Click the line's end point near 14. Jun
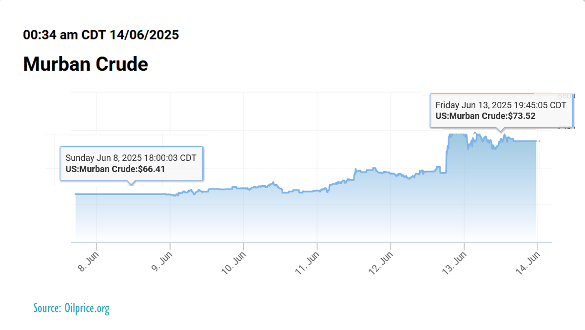The width and height of the screenshot is (585, 330). pyautogui.click(x=536, y=141)
